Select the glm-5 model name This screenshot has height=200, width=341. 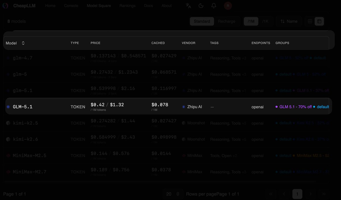click(x=20, y=74)
